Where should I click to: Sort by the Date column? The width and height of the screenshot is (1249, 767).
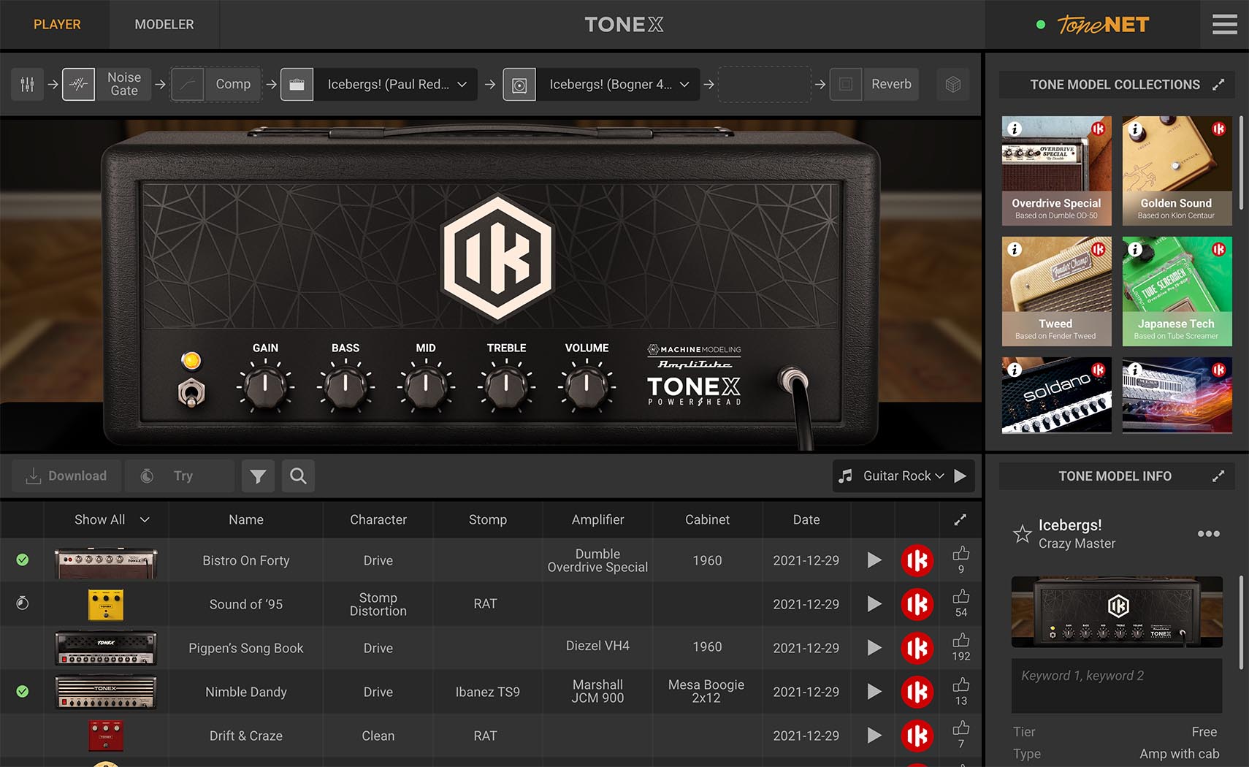(806, 520)
